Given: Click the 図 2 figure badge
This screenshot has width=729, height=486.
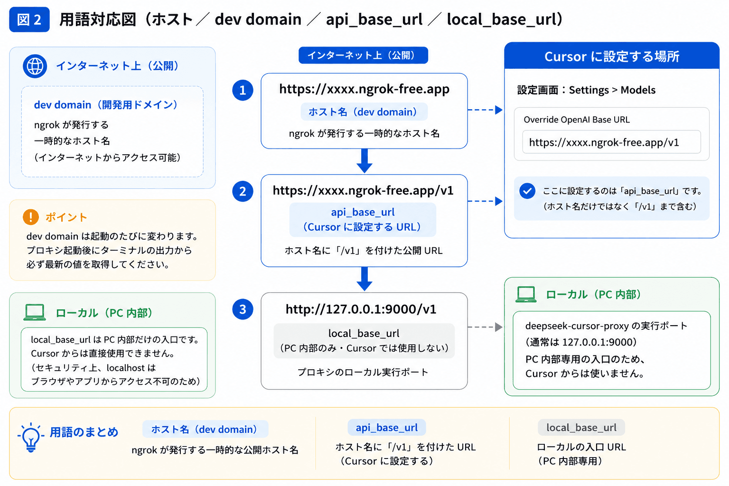Looking at the screenshot, I should click(x=29, y=19).
